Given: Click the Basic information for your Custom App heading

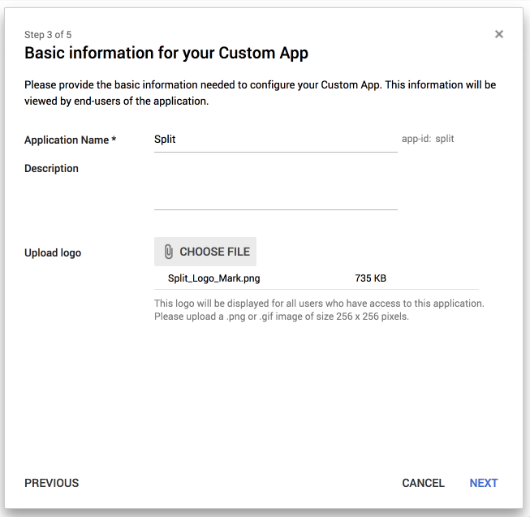Looking at the screenshot, I should [166, 54].
